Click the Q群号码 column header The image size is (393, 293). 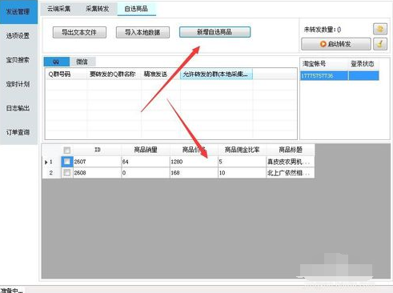coord(66,74)
